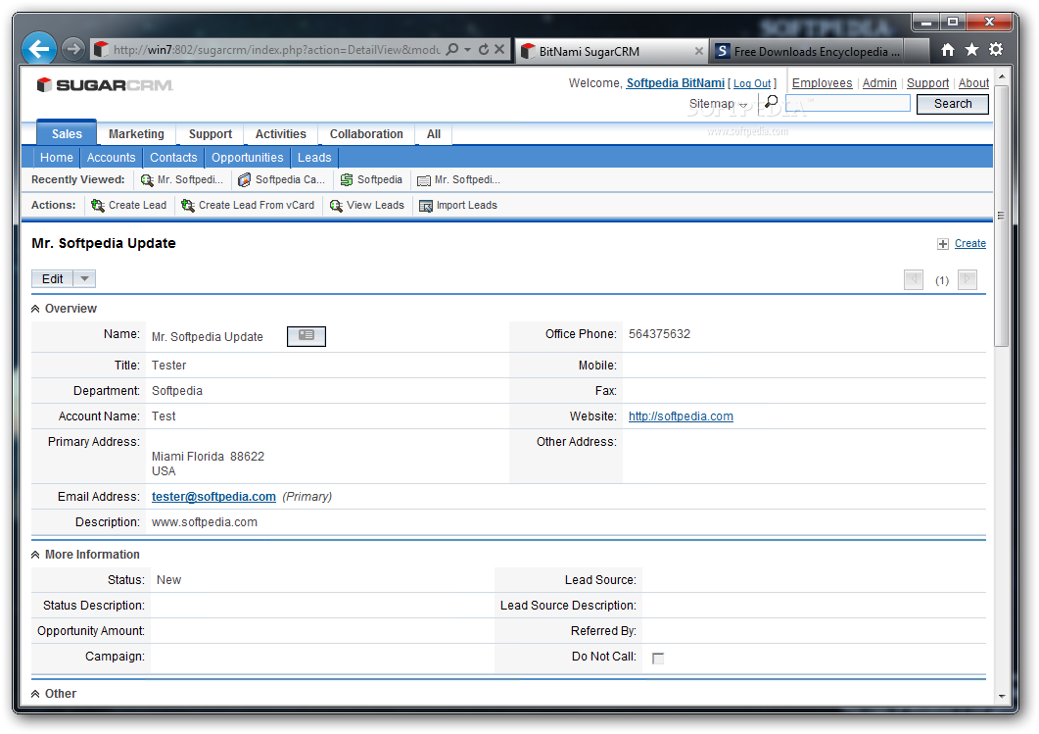Click the Log Out link

click(x=752, y=83)
